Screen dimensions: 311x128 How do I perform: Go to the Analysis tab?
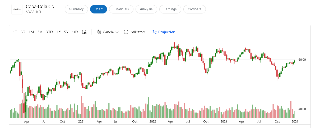[146, 9]
